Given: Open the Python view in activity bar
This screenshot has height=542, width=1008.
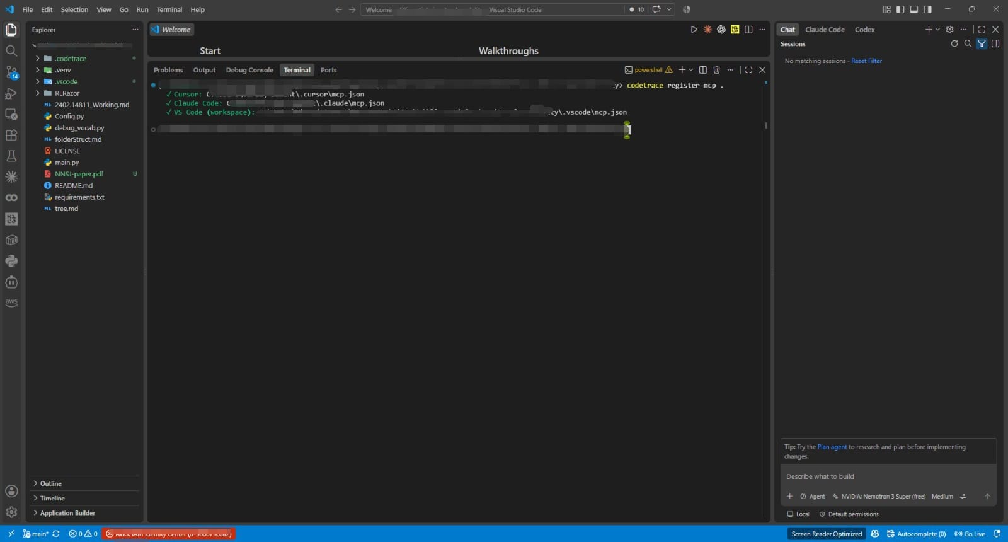Looking at the screenshot, I should coord(11,261).
